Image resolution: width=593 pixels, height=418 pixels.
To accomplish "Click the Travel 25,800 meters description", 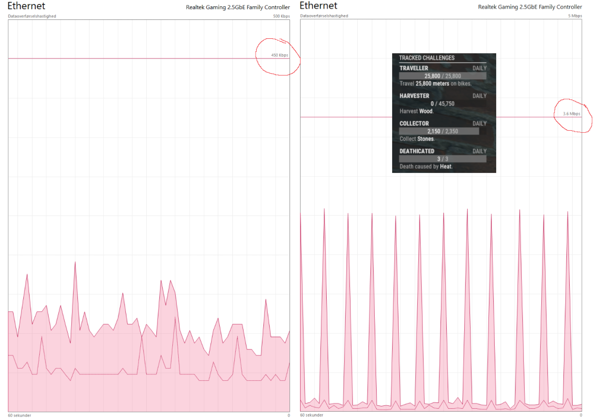I will [435, 83].
